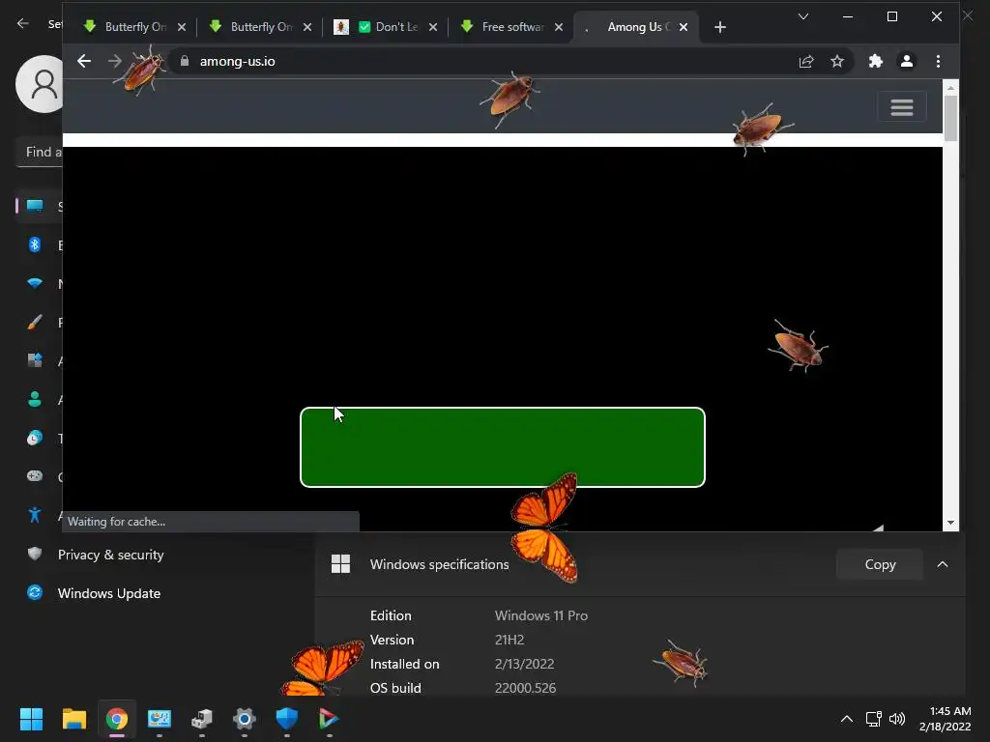990x742 pixels.
Task: Click Settings search field Find a
Action: click(x=39, y=152)
